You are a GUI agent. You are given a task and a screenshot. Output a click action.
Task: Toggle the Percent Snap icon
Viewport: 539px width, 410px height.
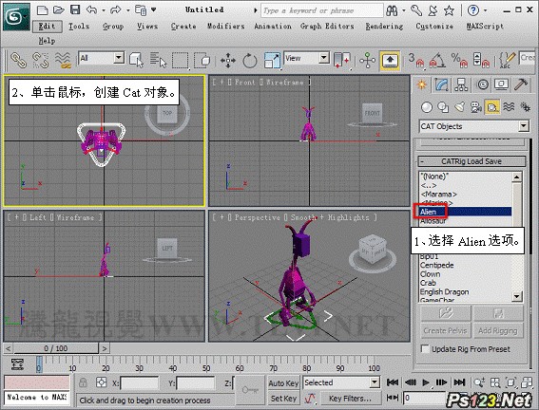[x=459, y=60]
